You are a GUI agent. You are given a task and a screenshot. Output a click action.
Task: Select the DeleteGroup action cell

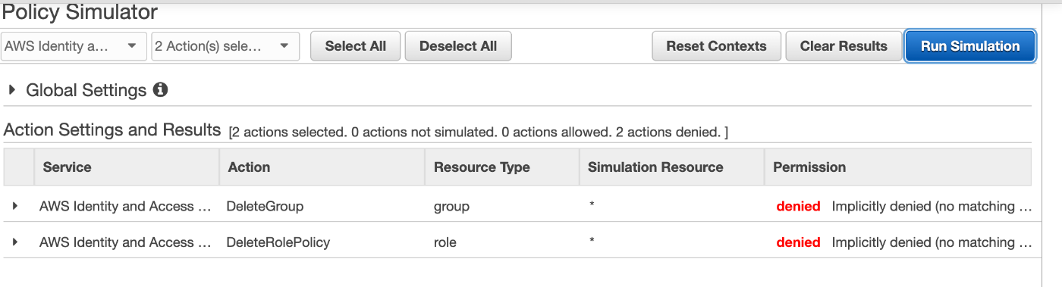pyautogui.click(x=265, y=206)
